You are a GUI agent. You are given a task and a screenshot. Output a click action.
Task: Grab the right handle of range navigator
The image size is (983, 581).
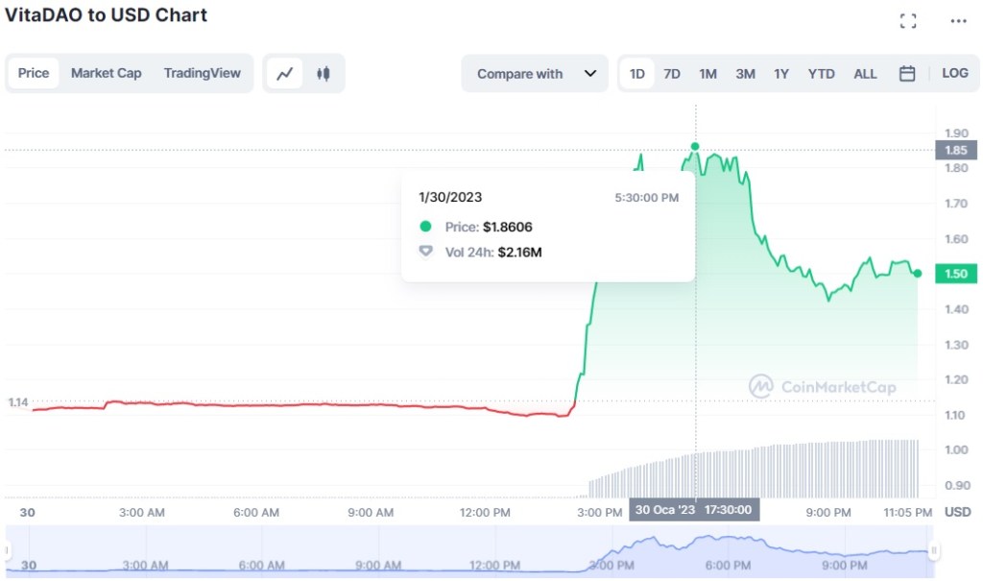coord(933,551)
